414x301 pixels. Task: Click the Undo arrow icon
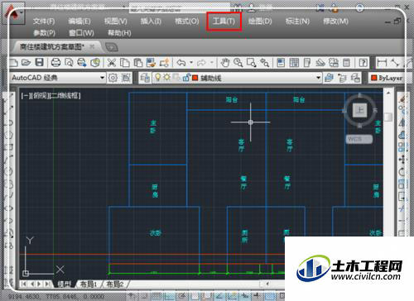point(181,63)
